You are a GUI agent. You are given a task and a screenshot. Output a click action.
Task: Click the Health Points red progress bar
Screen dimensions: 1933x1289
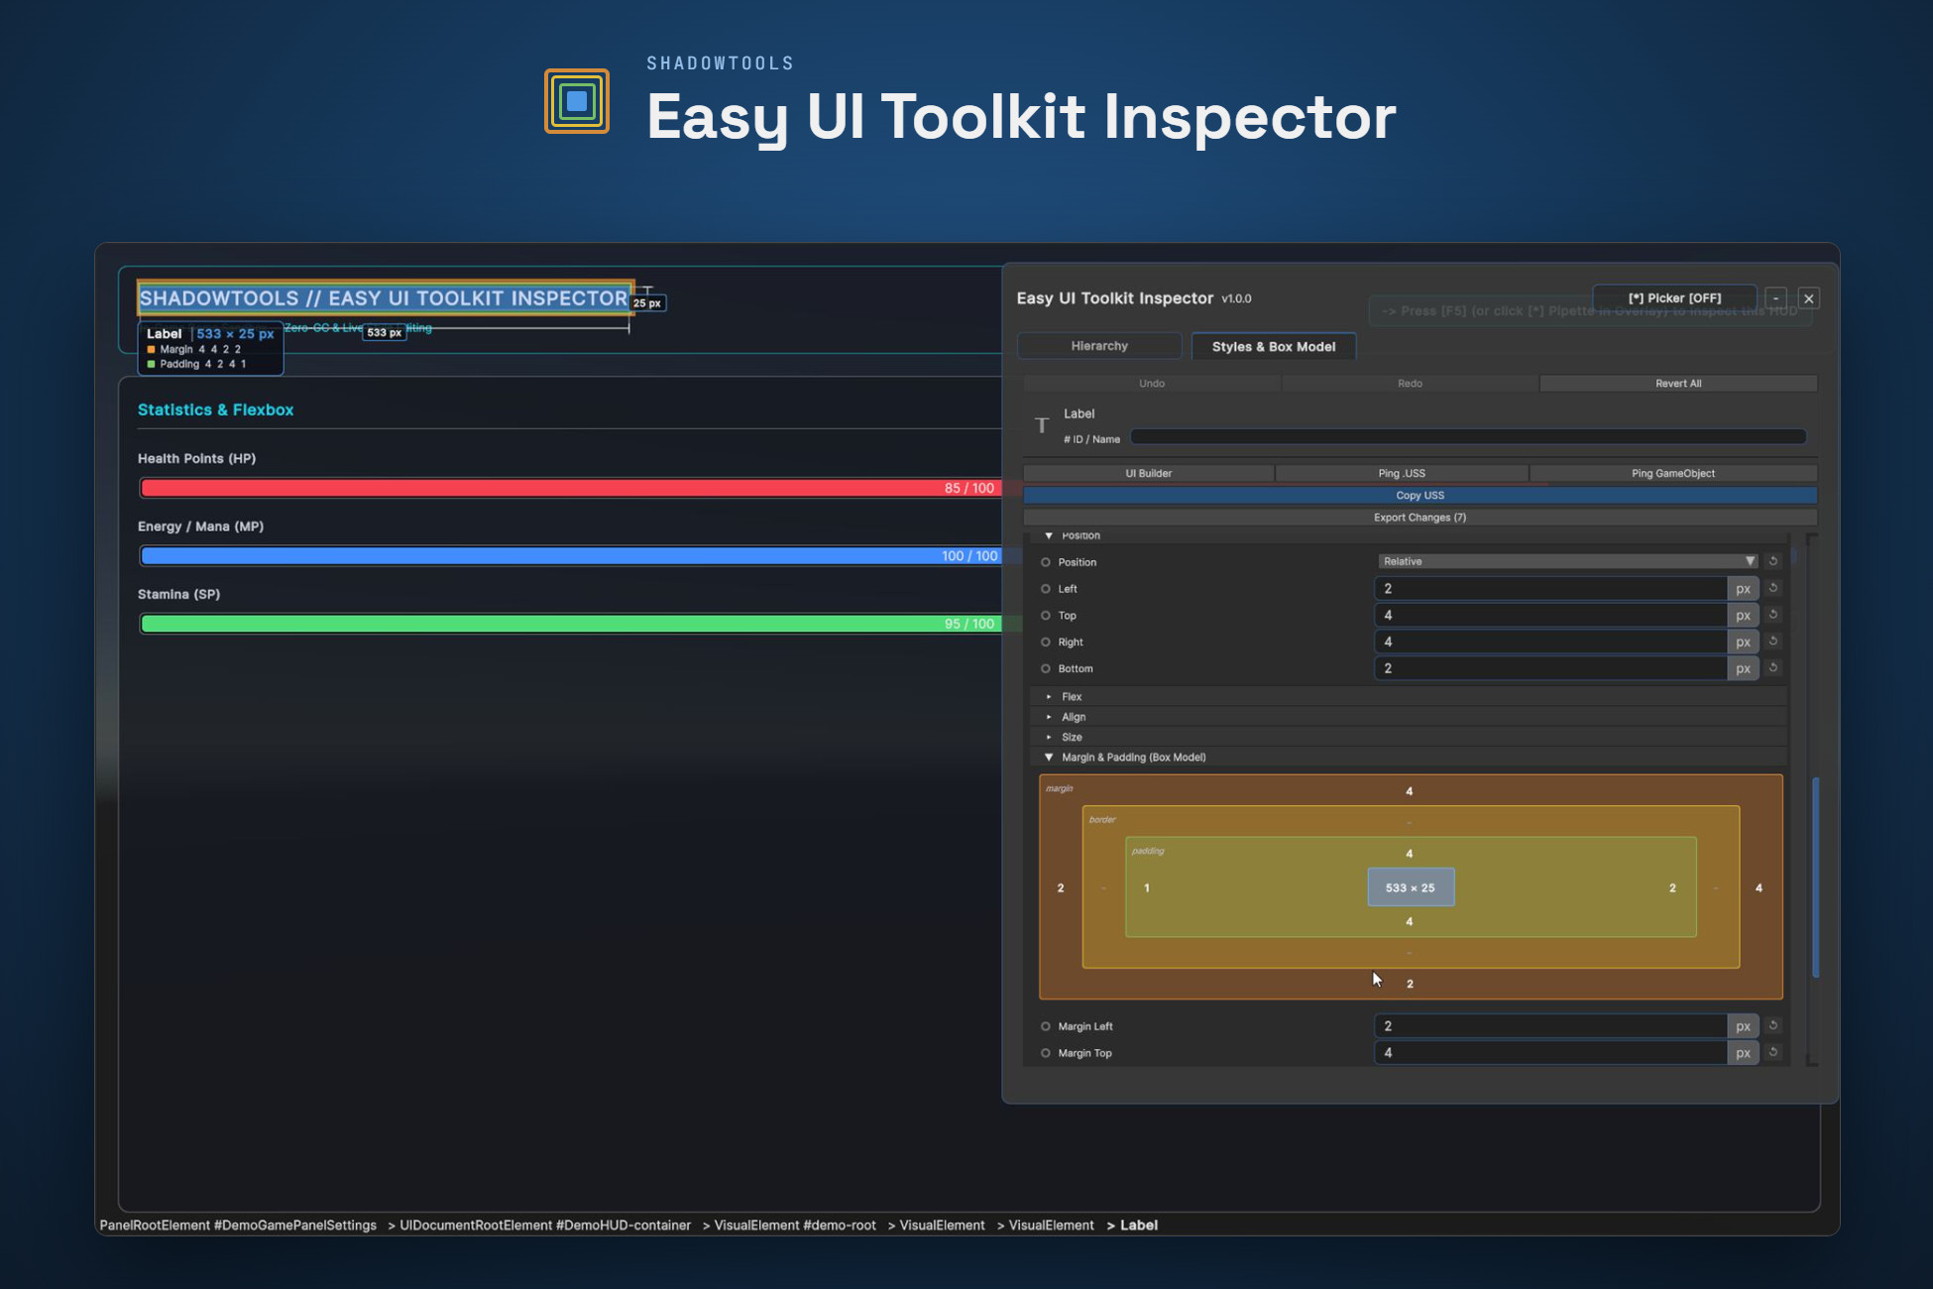pos(571,488)
